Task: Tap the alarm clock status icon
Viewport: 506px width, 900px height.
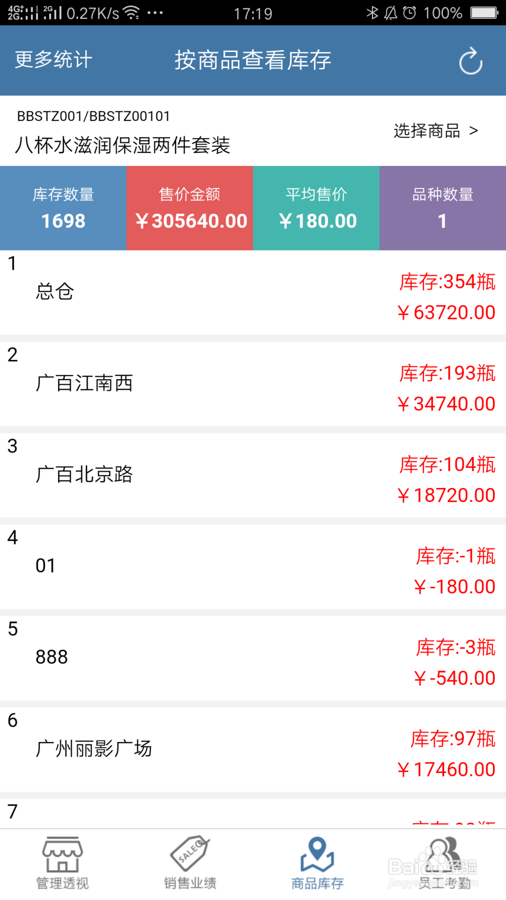Action: point(409,13)
